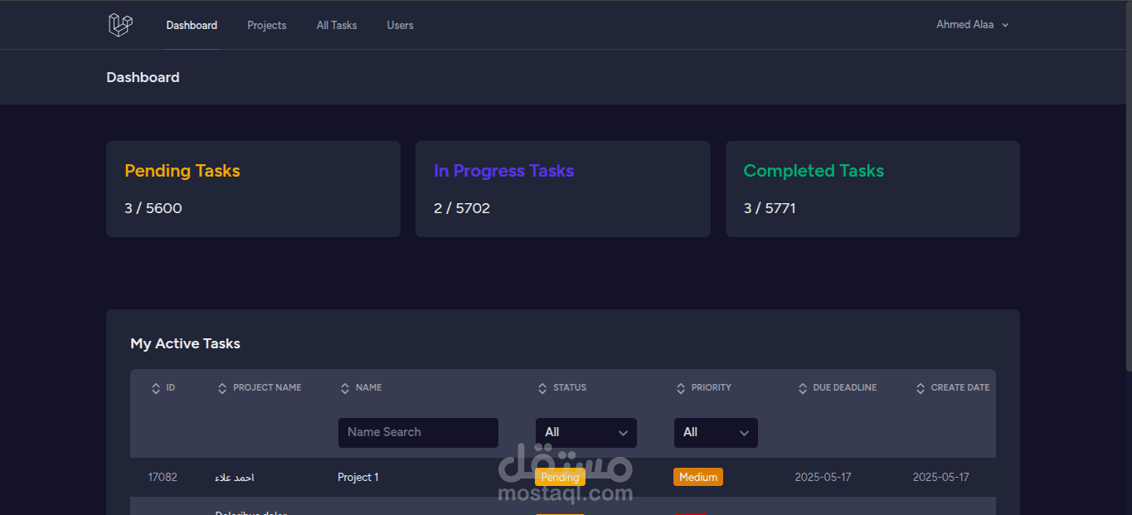This screenshot has width=1132, height=515.
Task: Open the Status filter dropdown
Action: point(586,432)
